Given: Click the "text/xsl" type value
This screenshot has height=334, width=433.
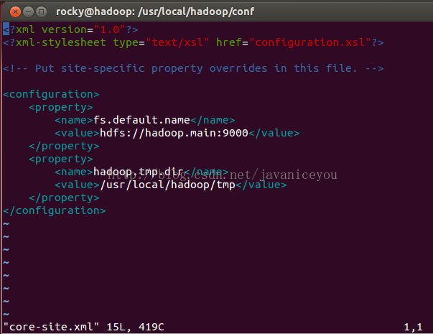Looking at the screenshot, I should pos(177,42).
